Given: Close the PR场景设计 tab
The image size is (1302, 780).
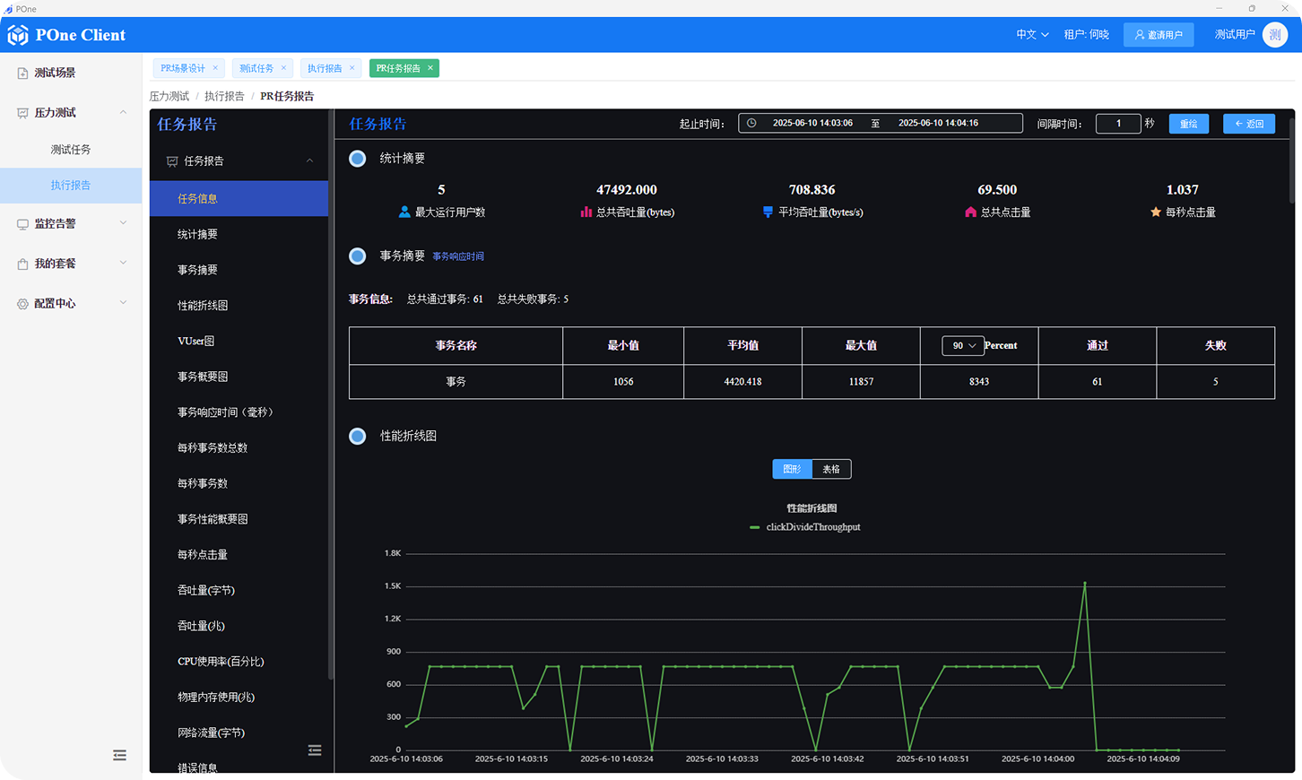Looking at the screenshot, I should 215,68.
